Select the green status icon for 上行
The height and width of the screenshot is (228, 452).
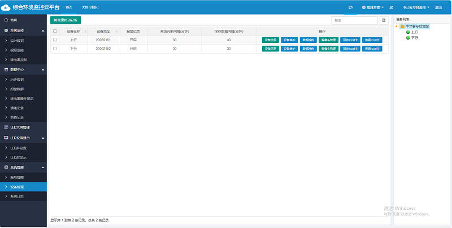pos(407,32)
